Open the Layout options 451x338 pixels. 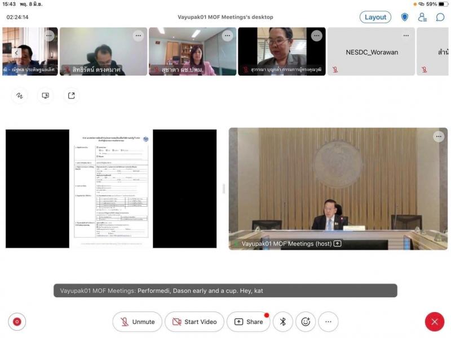point(375,17)
